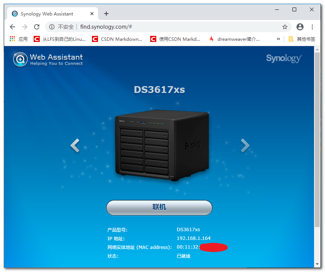Open a new tab with the plus button

106,14
